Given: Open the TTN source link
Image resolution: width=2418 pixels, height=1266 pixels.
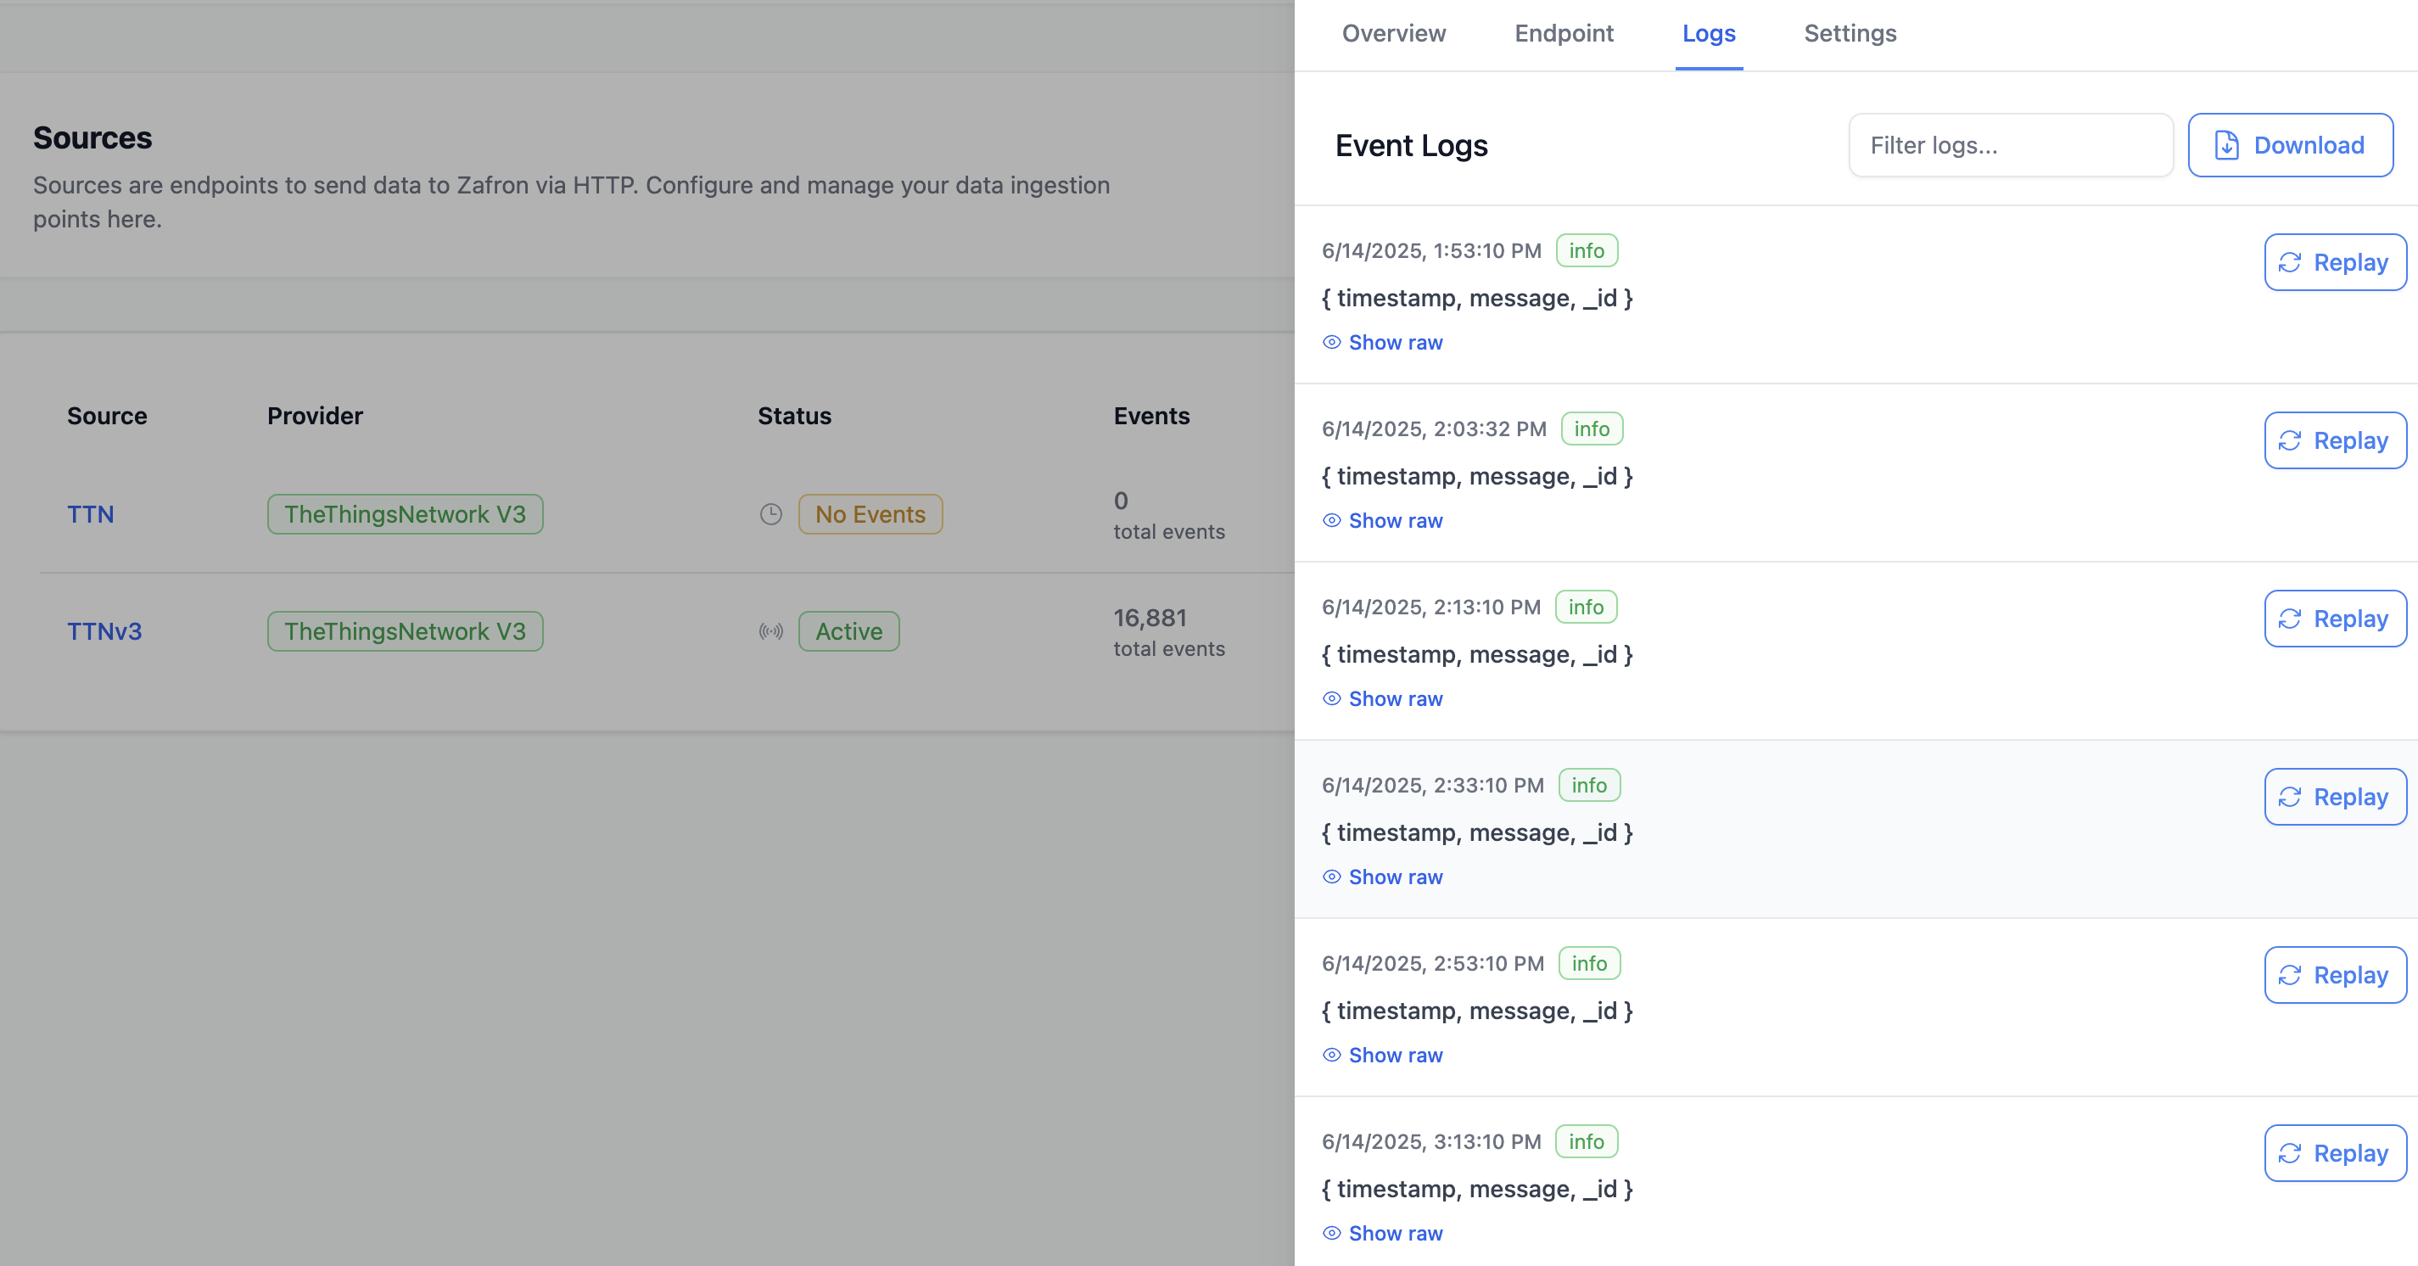Looking at the screenshot, I should tap(90, 514).
